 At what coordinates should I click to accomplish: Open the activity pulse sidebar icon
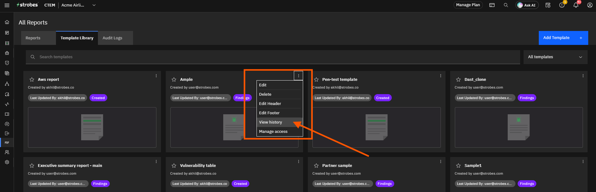tap(7, 104)
